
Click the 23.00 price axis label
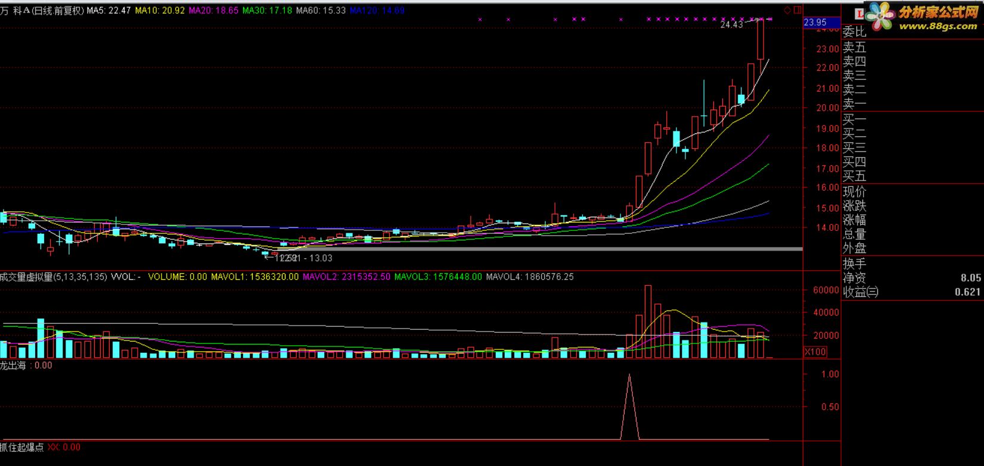click(828, 49)
